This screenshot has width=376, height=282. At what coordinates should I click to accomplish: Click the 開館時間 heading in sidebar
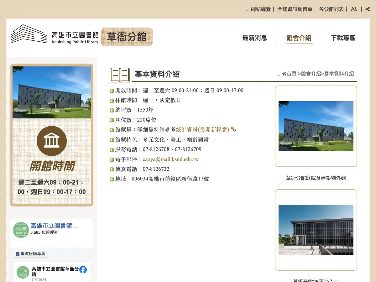click(52, 166)
